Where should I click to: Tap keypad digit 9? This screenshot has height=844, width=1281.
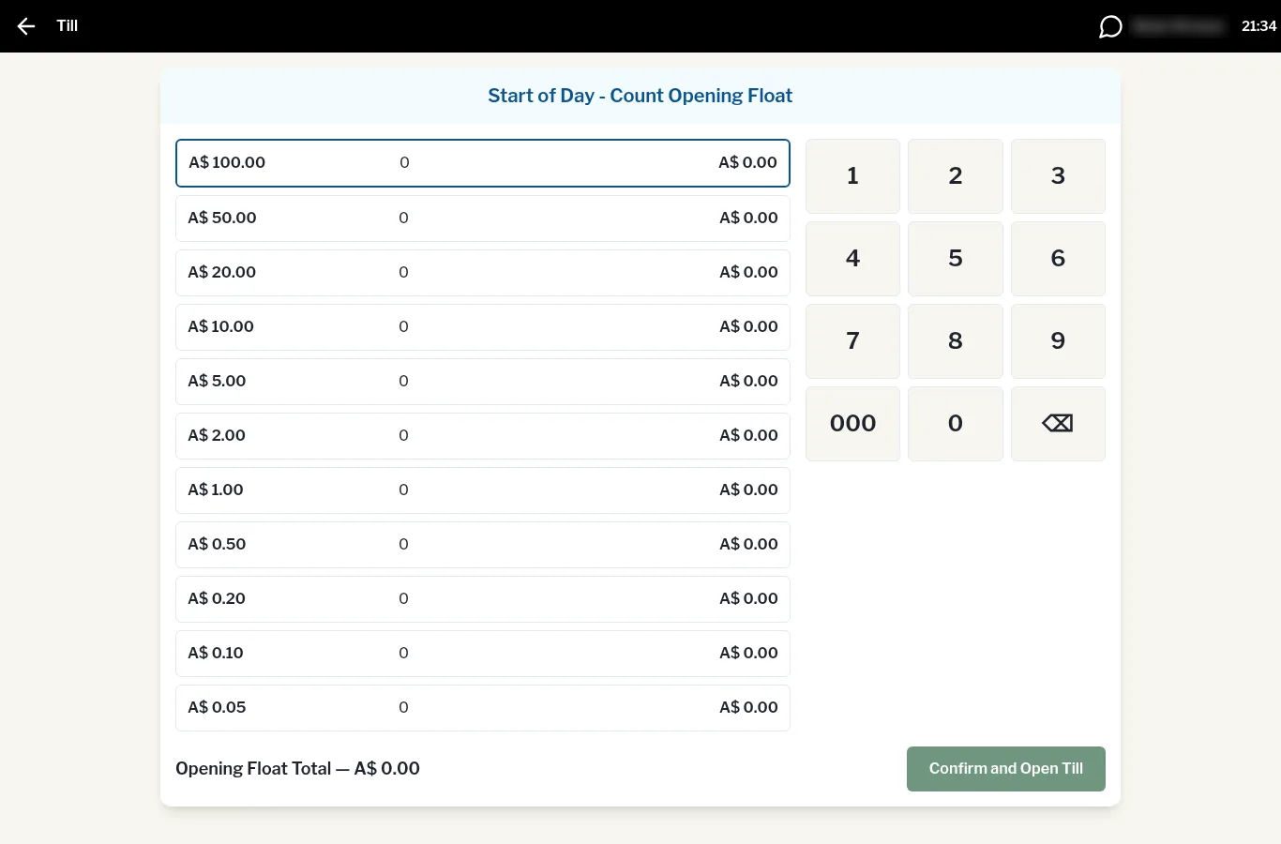1058,341
